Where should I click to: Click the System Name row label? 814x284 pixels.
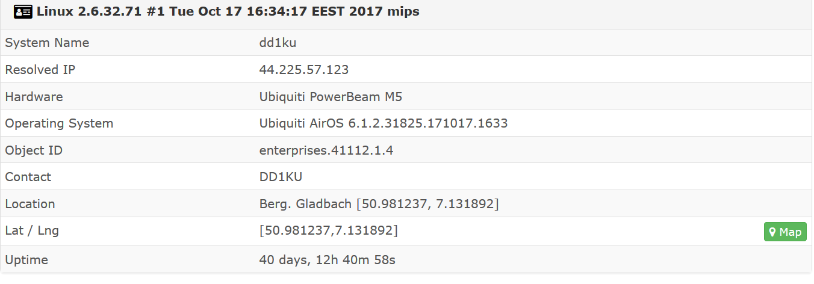[47, 43]
